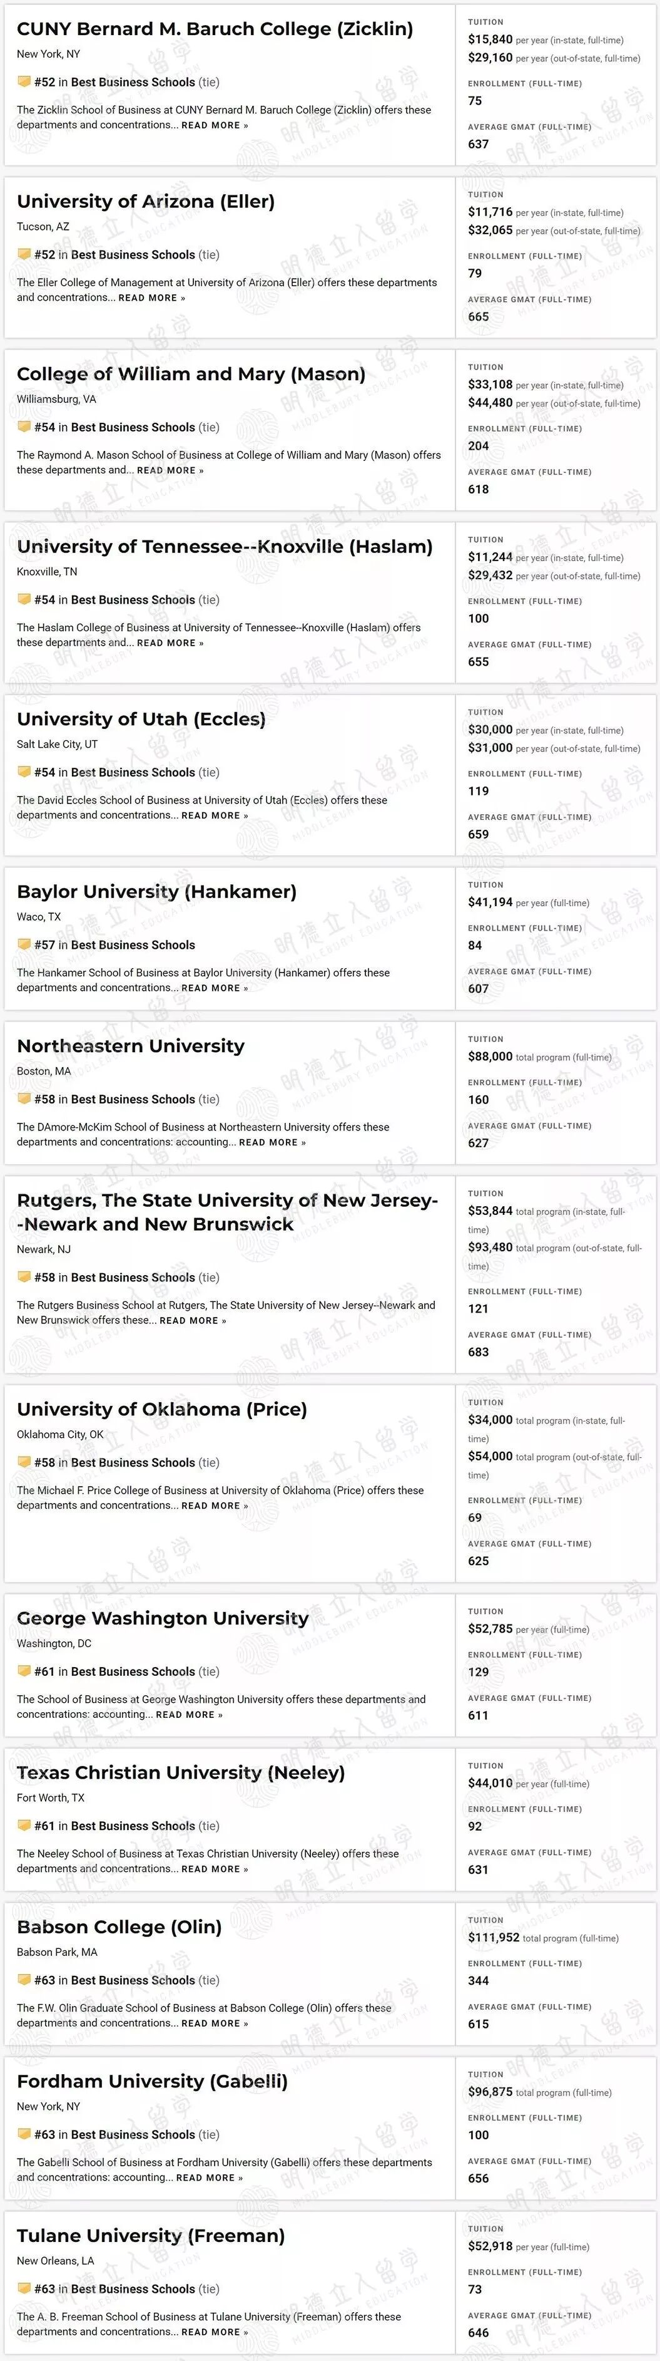Click Babson College's $111,952 total program tuition
Viewport: 660px width, 2361px height.
494,1938
